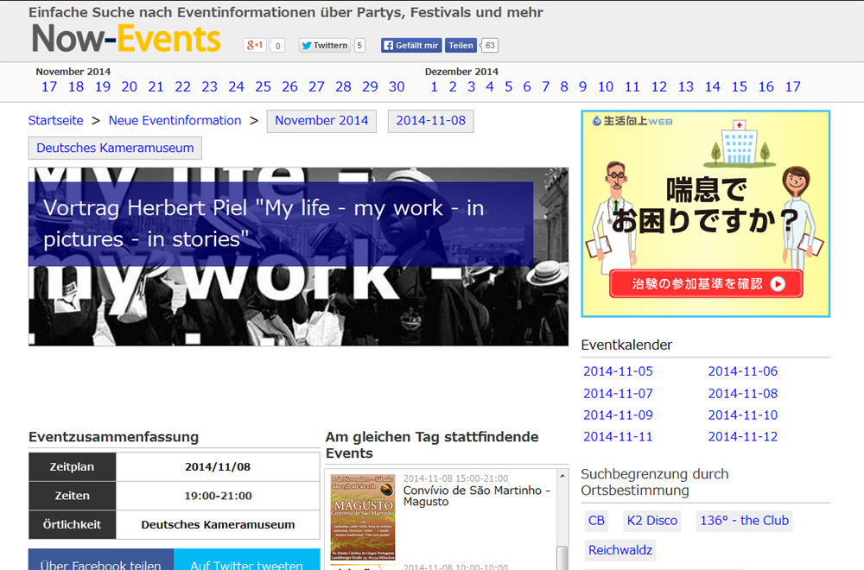Viewport: 864px width, 570px height.
Task: Select December 17 in date bar
Action: click(x=793, y=87)
